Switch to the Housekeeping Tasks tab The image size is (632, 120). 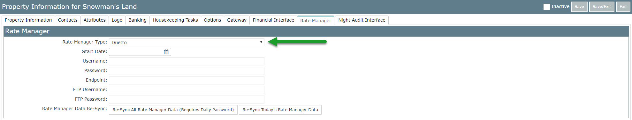pos(175,20)
